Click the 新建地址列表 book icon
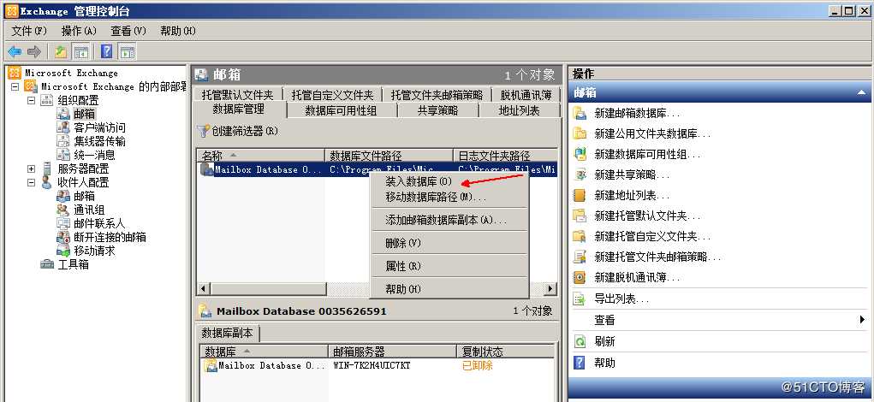The image size is (874, 402). pyautogui.click(x=580, y=195)
